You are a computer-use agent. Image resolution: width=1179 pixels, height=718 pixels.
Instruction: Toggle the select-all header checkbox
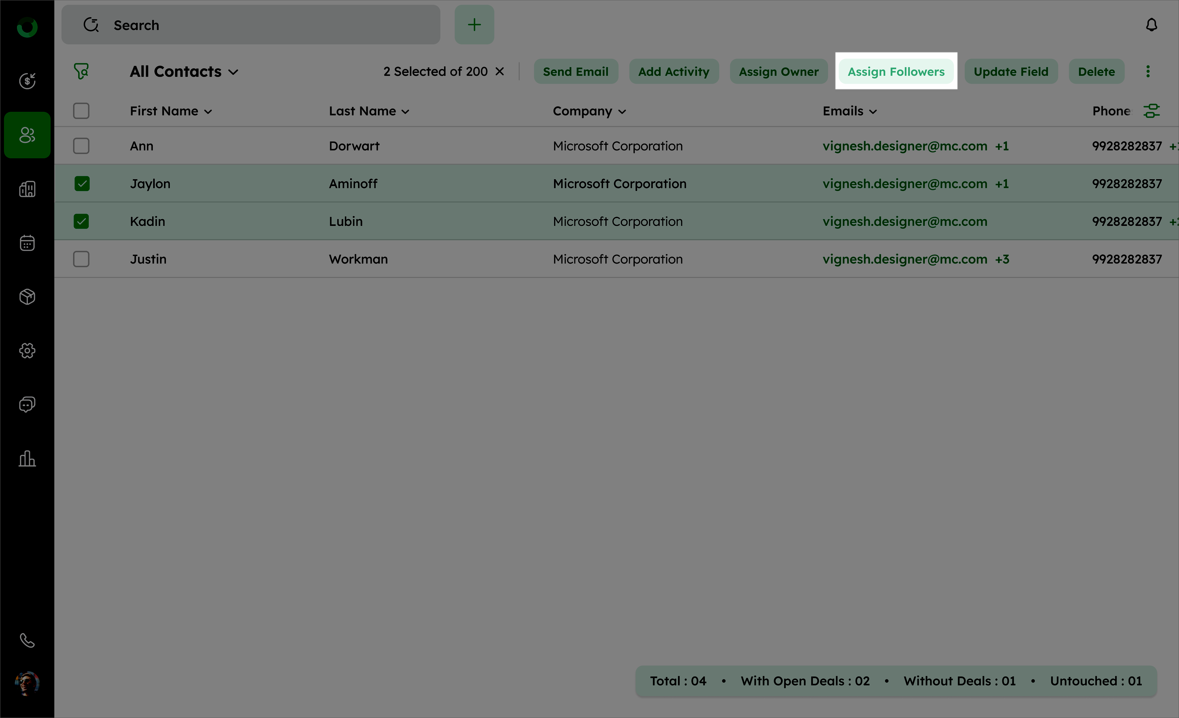coord(81,111)
